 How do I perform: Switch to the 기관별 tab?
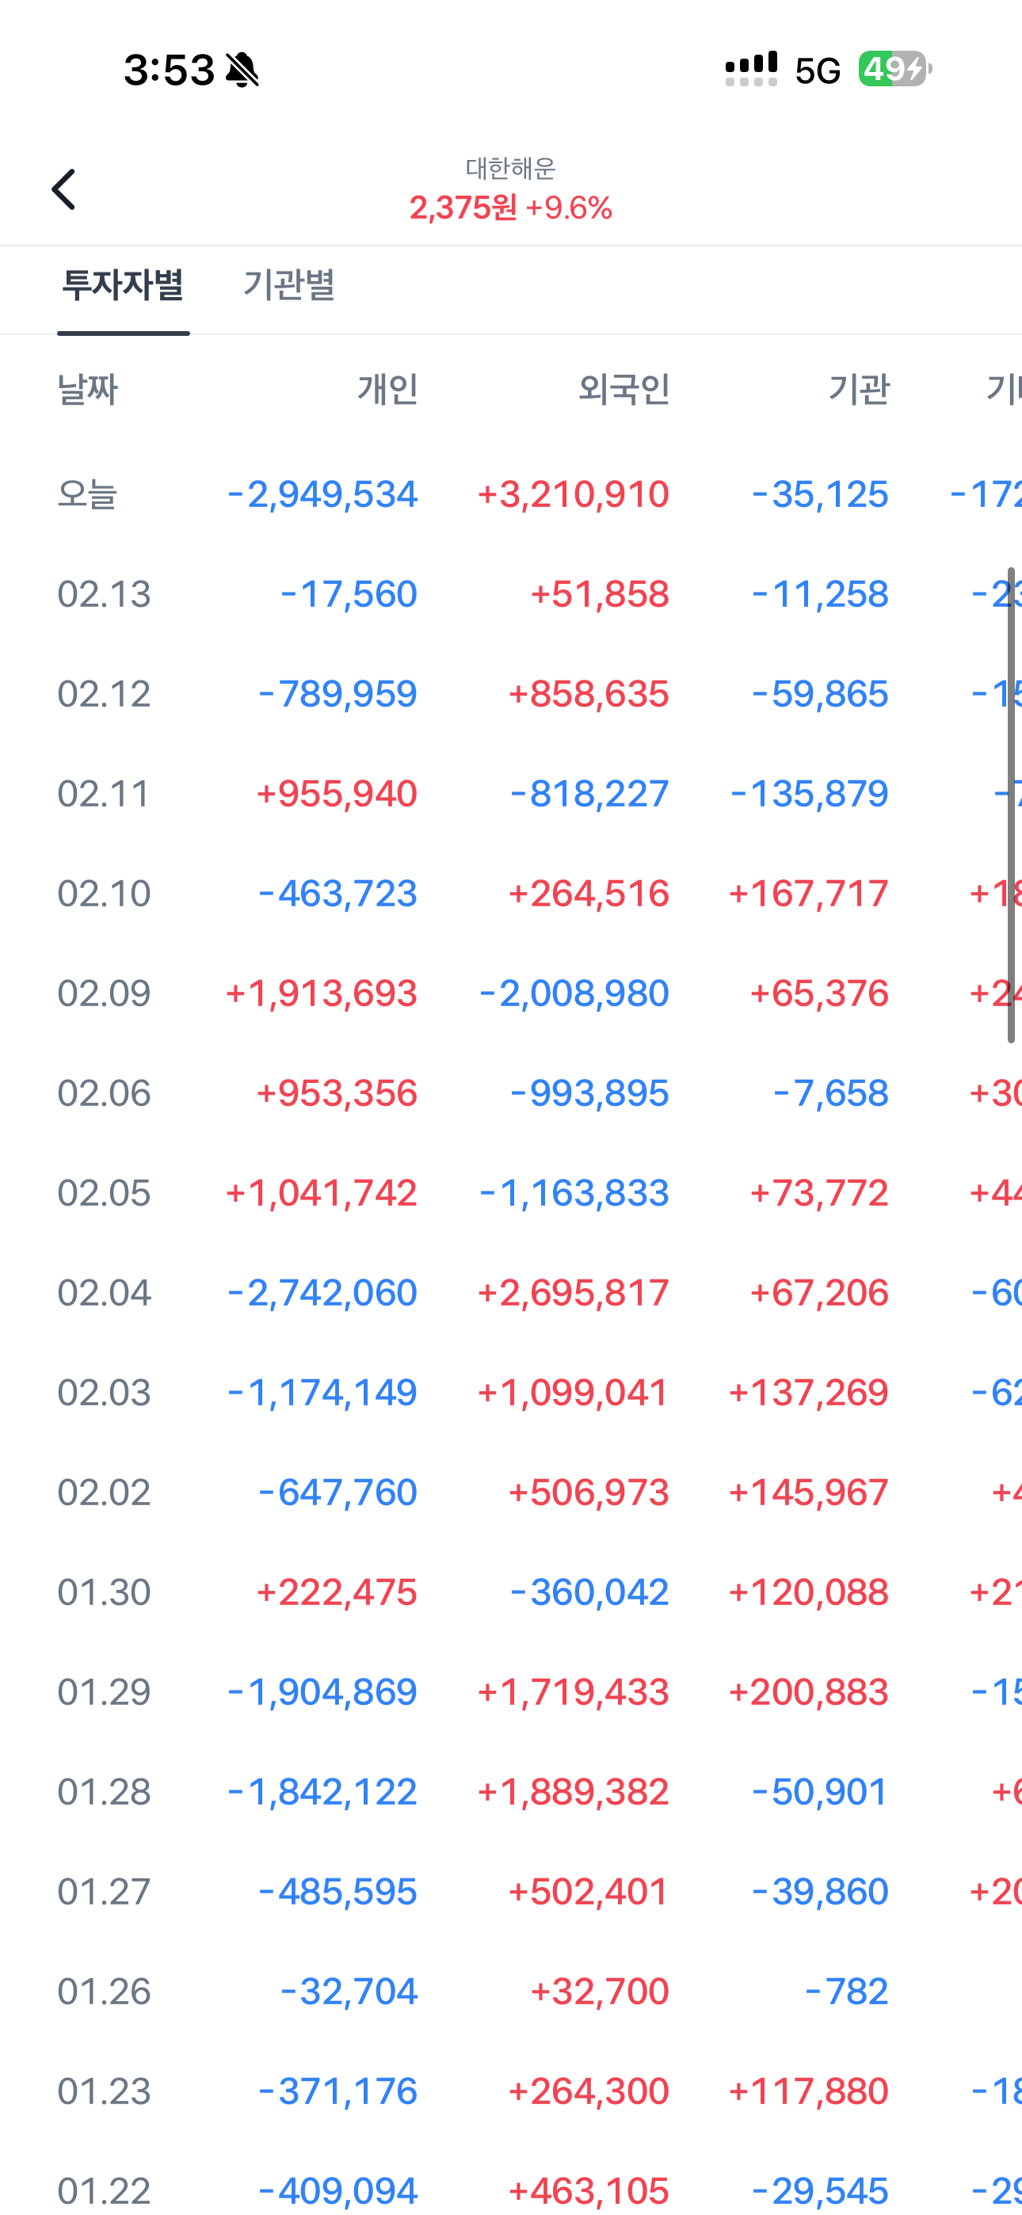289,285
